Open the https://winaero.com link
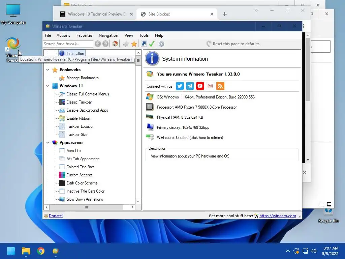The image size is (345, 259). click(x=278, y=216)
